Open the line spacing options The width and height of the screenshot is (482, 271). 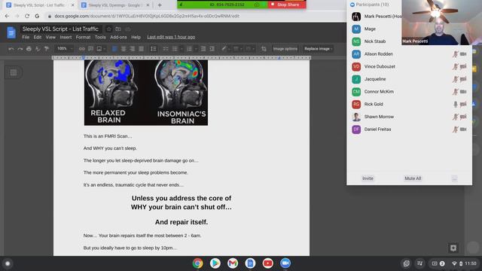click(154, 48)
